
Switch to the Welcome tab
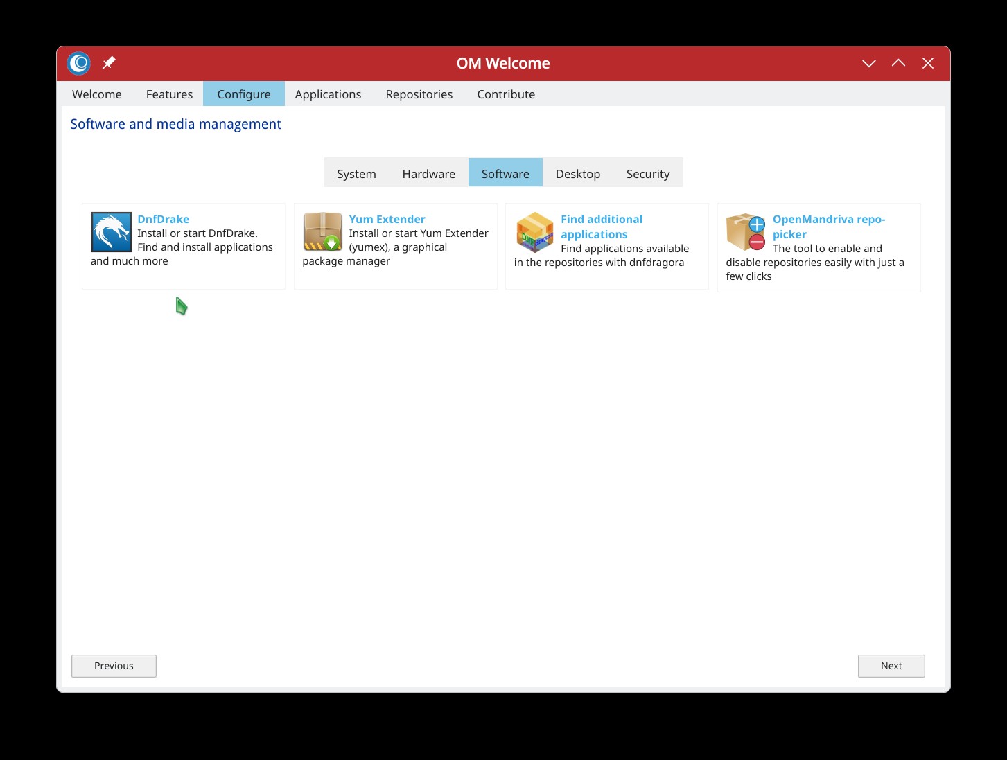[97, 94]
